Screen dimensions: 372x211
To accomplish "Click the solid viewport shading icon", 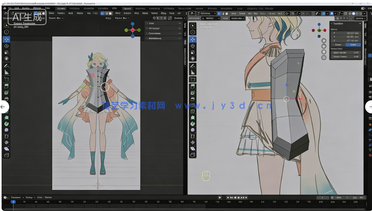I will (x=354, y=13).
